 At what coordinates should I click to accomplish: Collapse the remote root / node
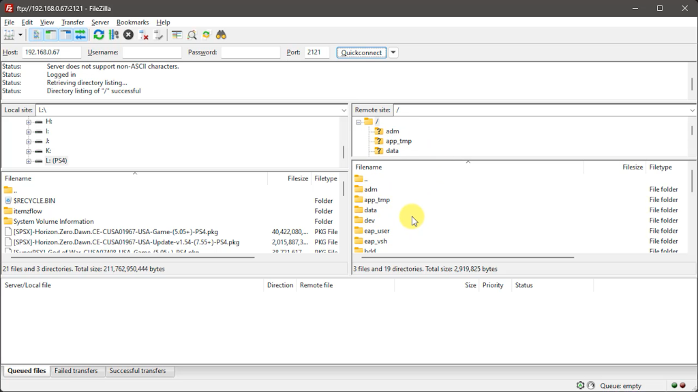[359, 122]
